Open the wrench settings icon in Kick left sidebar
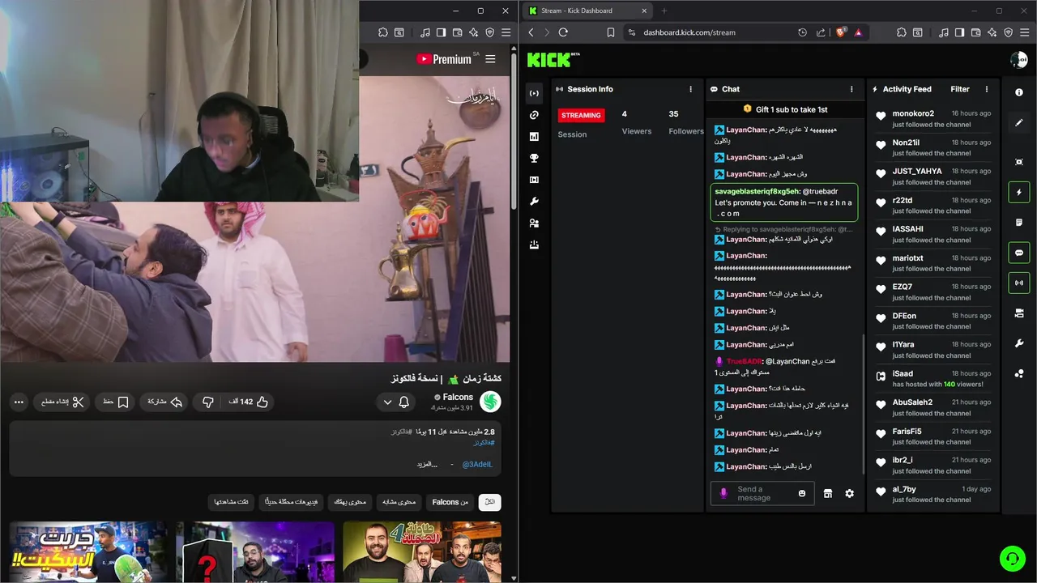The width and height of the screenshot is (1037, 583). click(x=534, y=202)
